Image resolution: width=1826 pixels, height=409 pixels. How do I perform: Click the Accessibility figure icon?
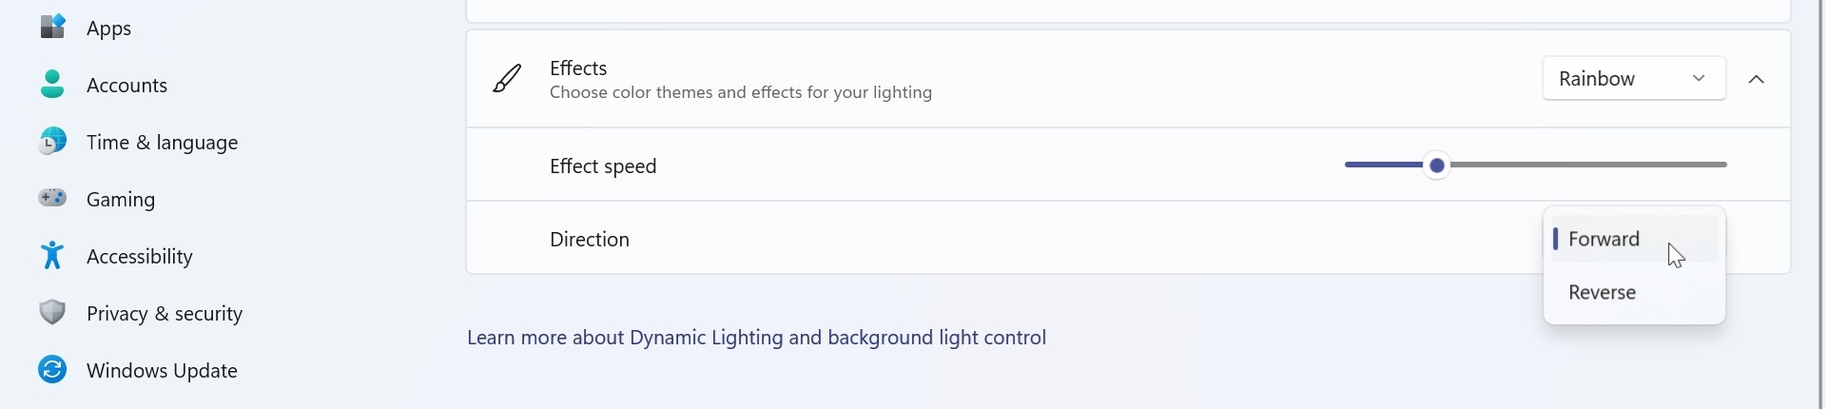(x=52, y=255)
